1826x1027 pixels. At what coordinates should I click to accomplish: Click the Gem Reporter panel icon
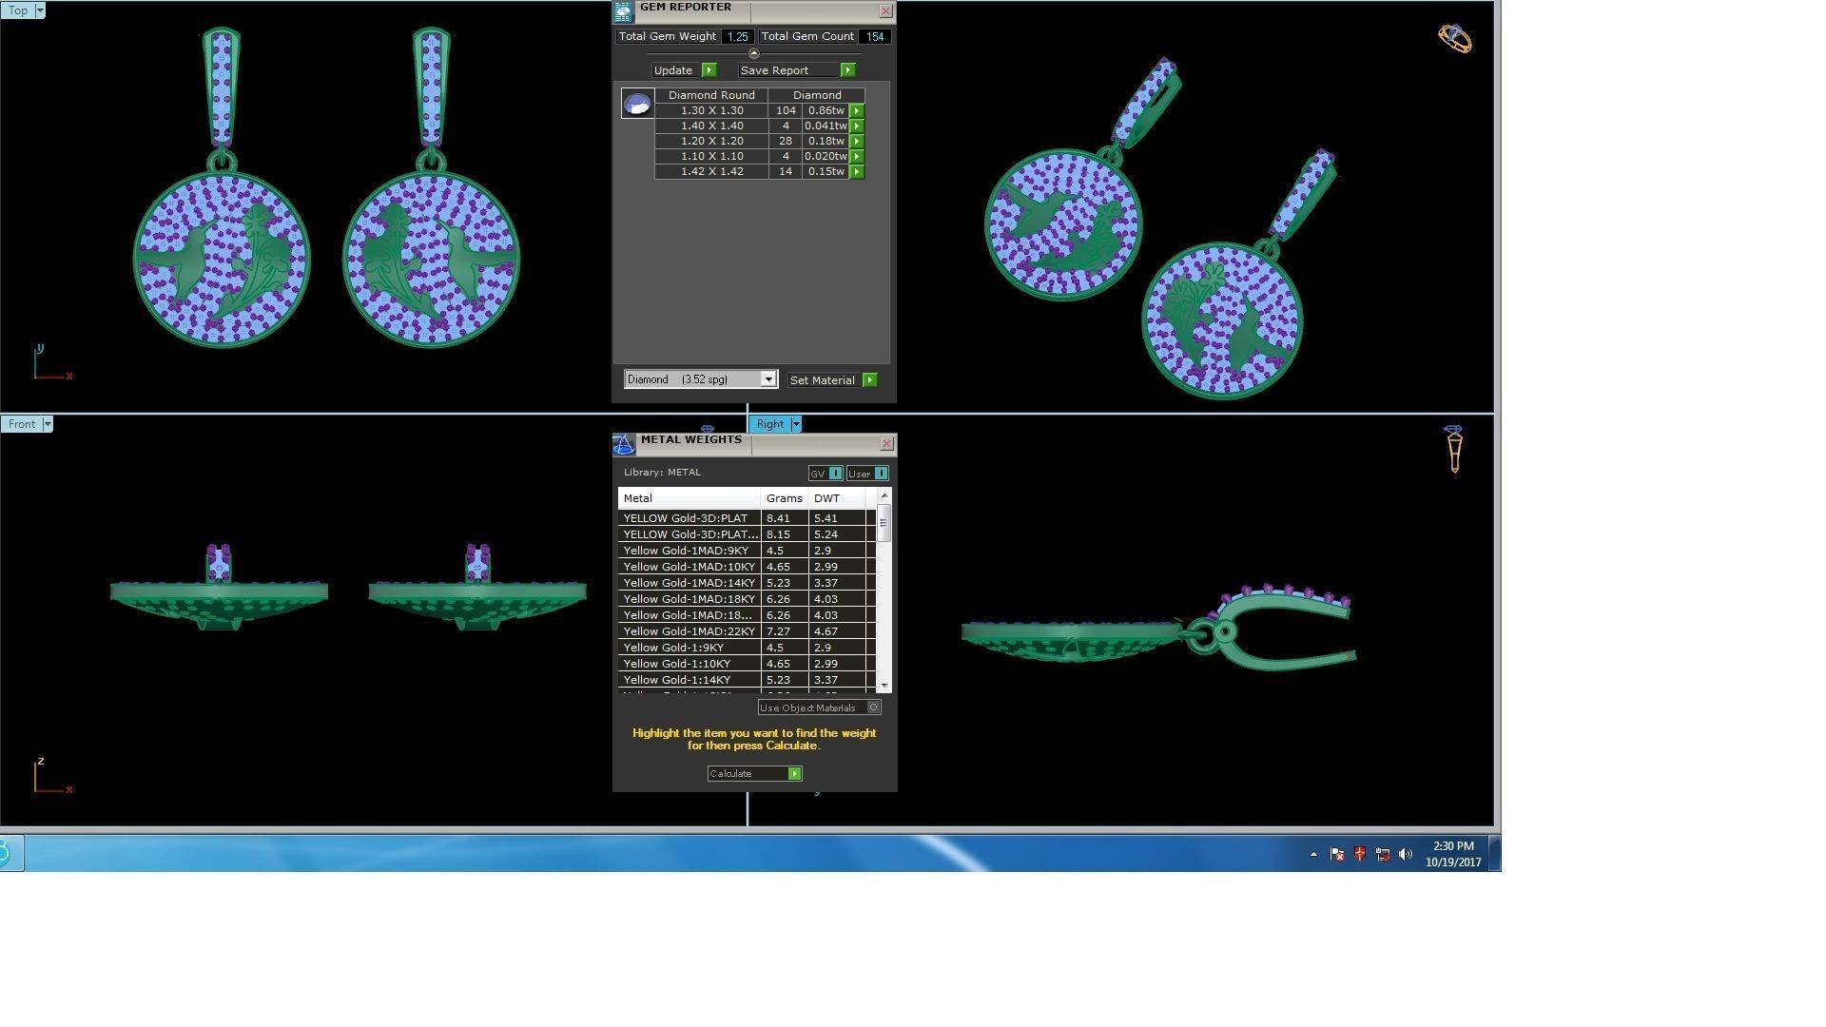623,11
